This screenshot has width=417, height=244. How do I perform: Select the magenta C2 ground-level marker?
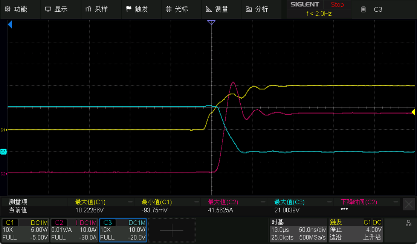click(x=3, y=174)
